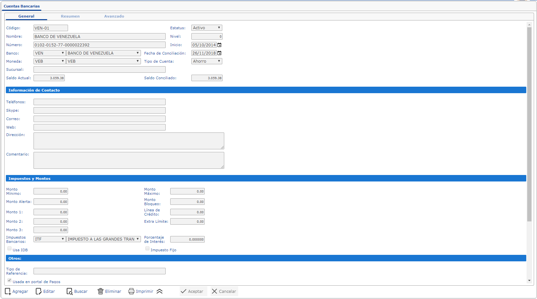Open the Impuestos Bancarios ITF dropdown
This screenshot has width=537, height=299.
click(x=50, y=239)
